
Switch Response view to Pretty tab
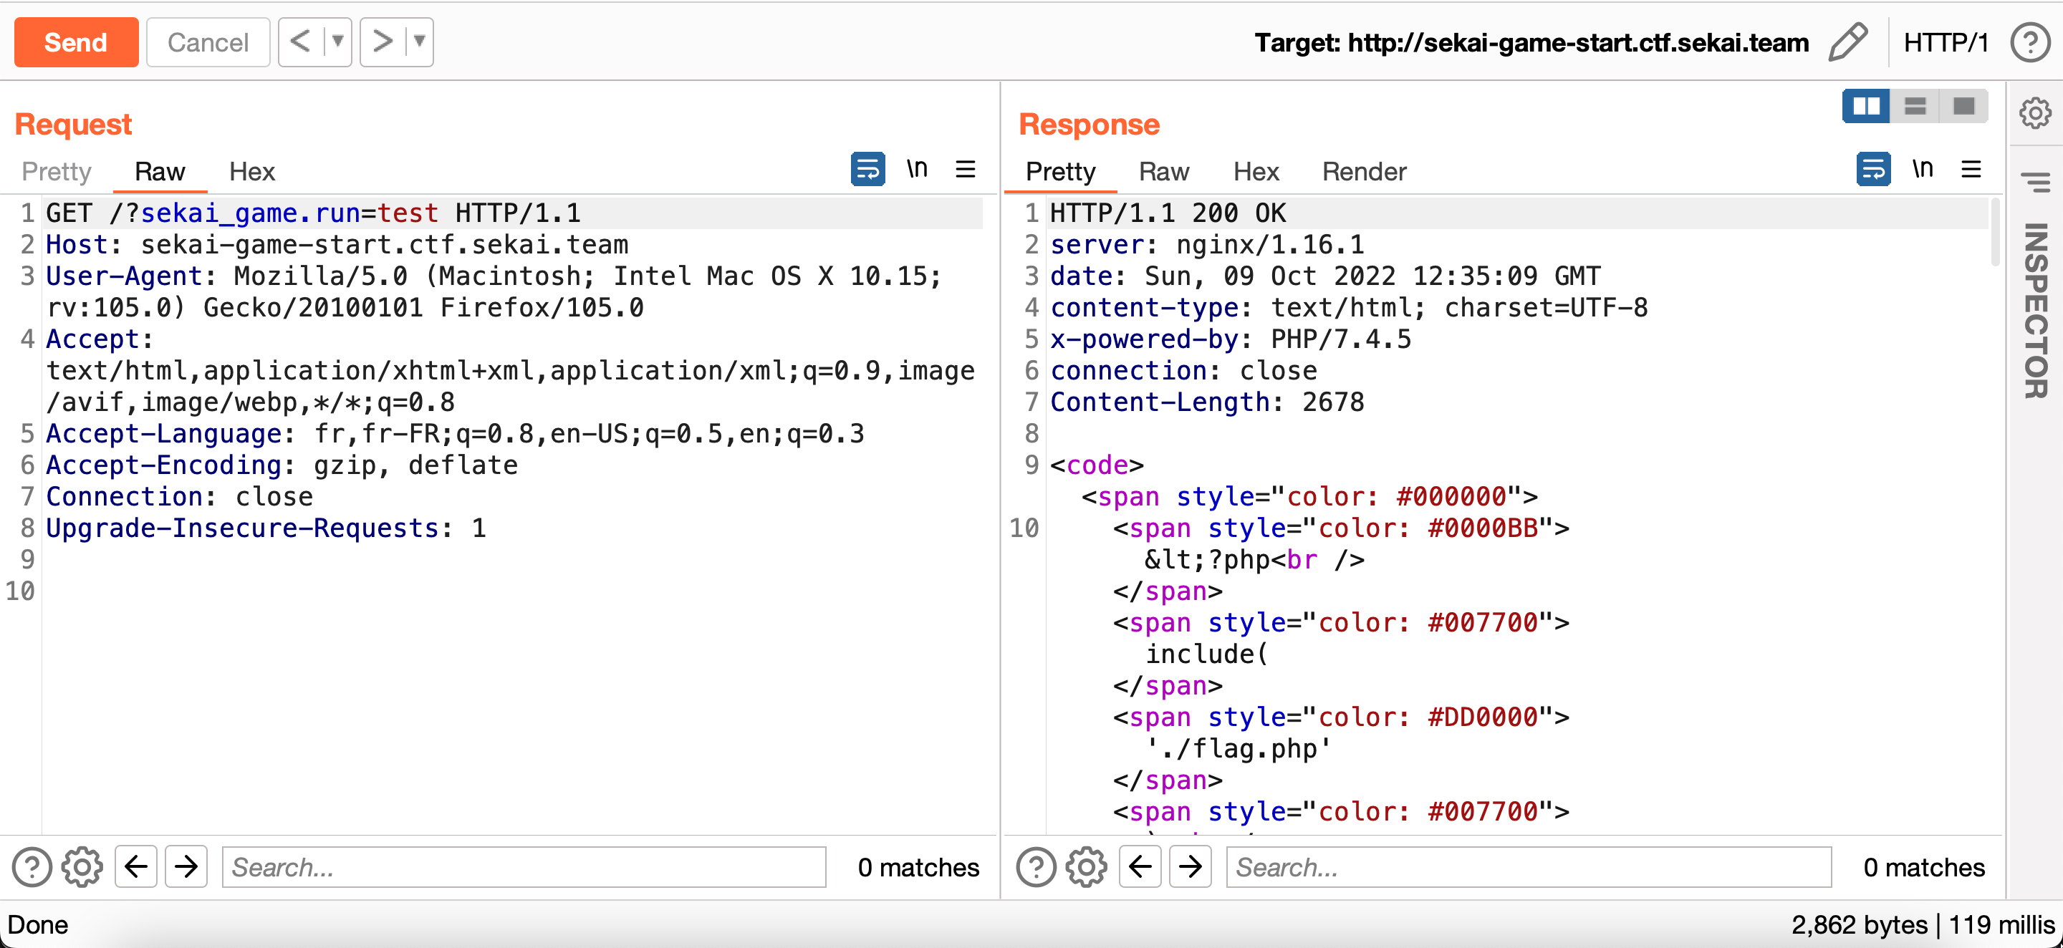[1060, 171]
